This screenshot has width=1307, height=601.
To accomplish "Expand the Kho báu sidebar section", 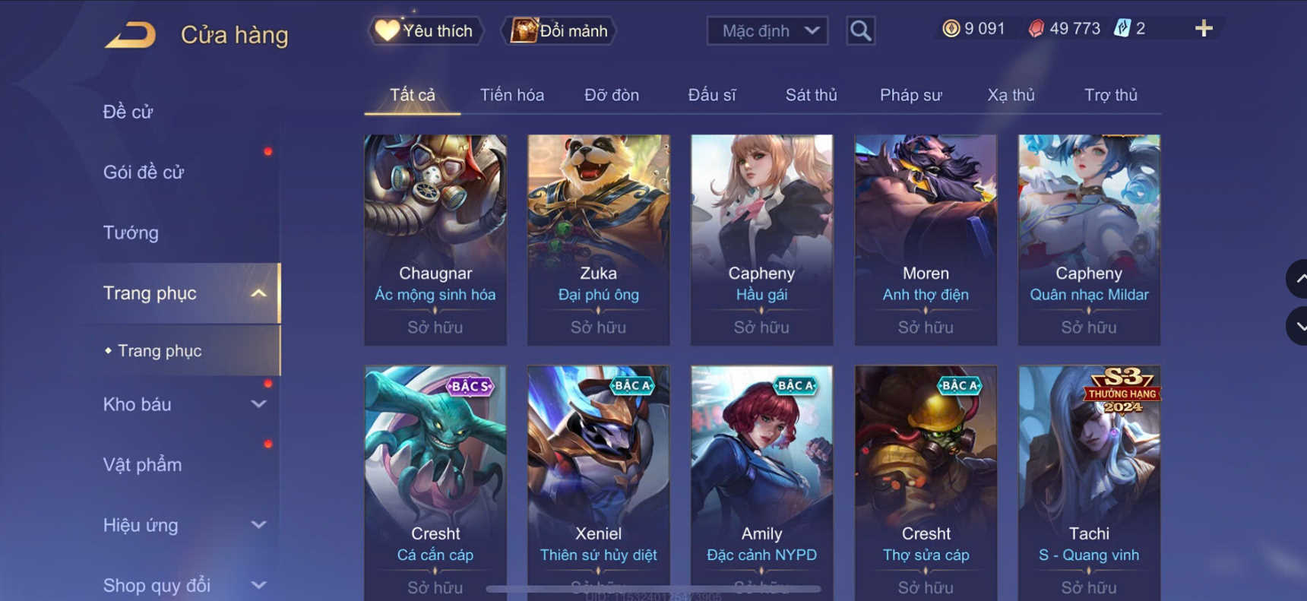I will point(258,404).
